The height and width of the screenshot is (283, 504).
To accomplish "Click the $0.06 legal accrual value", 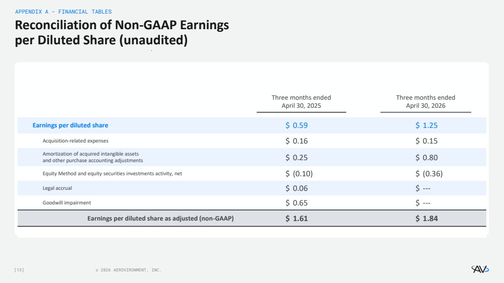I will pyautogui.click(x=296, y=188).
